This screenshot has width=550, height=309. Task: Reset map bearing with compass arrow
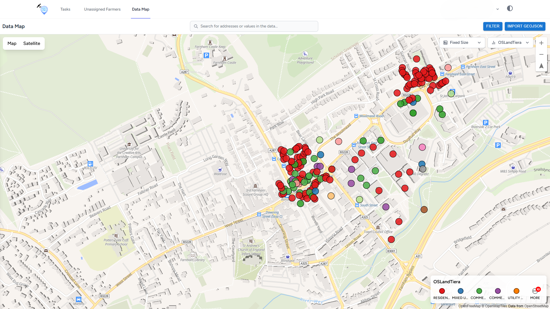click(x=541, y=66)
